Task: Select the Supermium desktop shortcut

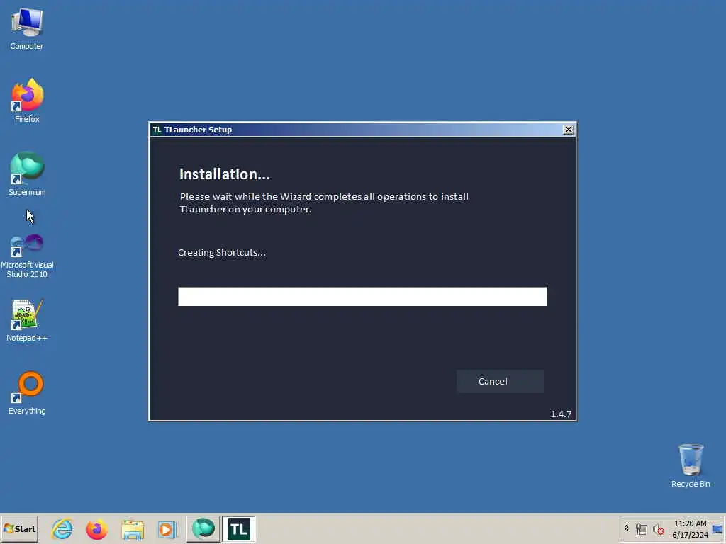Action: (27, 174)
